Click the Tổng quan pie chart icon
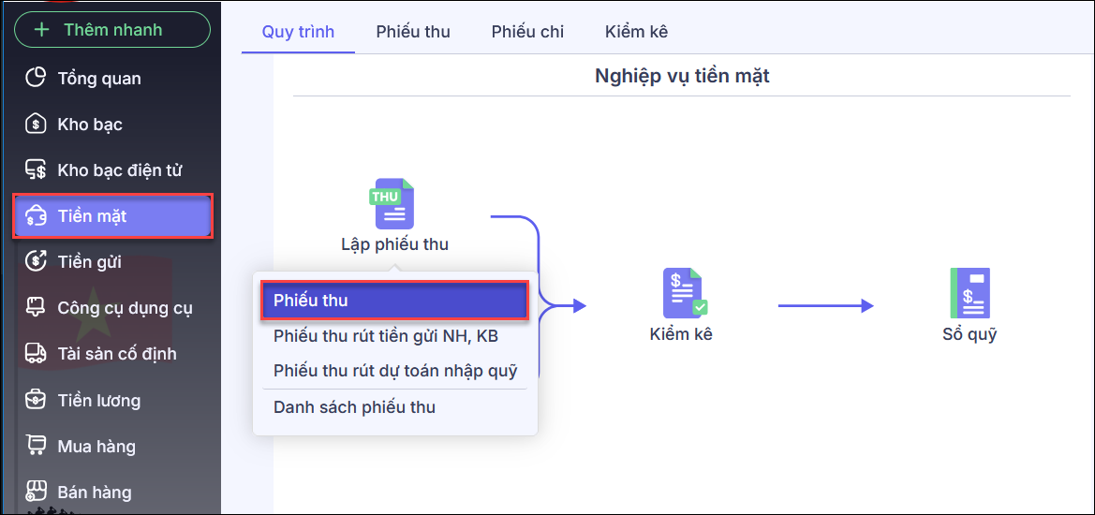Viewport: 1095px width, 515px height. click(x=36, y=78)
